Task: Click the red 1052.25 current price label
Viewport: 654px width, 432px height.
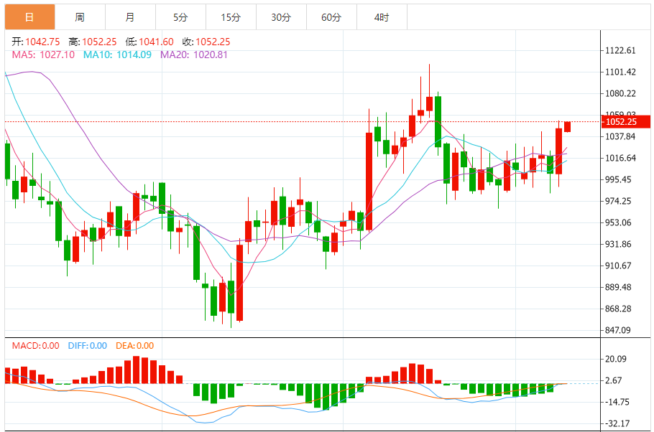Action: [626, 122]
